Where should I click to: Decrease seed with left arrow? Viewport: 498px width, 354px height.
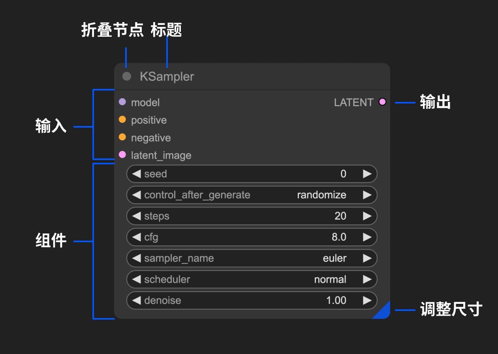[x=137, y=174]
